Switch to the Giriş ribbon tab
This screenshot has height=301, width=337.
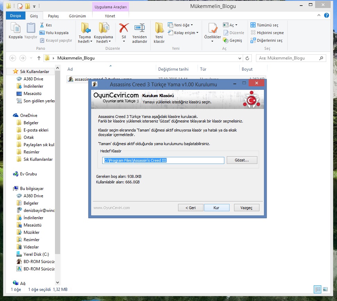pyautogui.click(x=34, y=16)
